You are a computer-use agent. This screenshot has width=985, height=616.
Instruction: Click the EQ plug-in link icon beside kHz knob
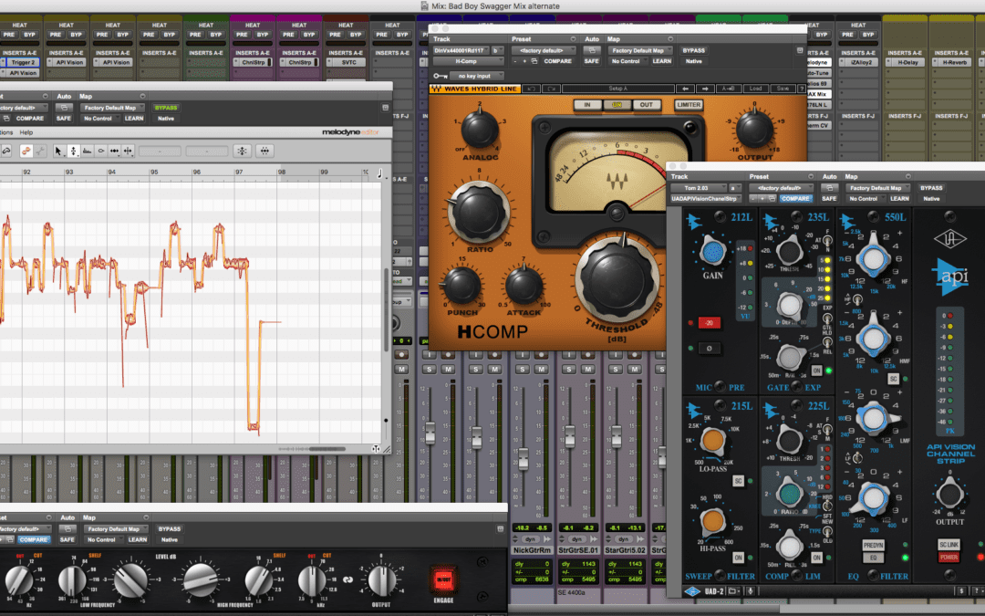pos(347,579)
